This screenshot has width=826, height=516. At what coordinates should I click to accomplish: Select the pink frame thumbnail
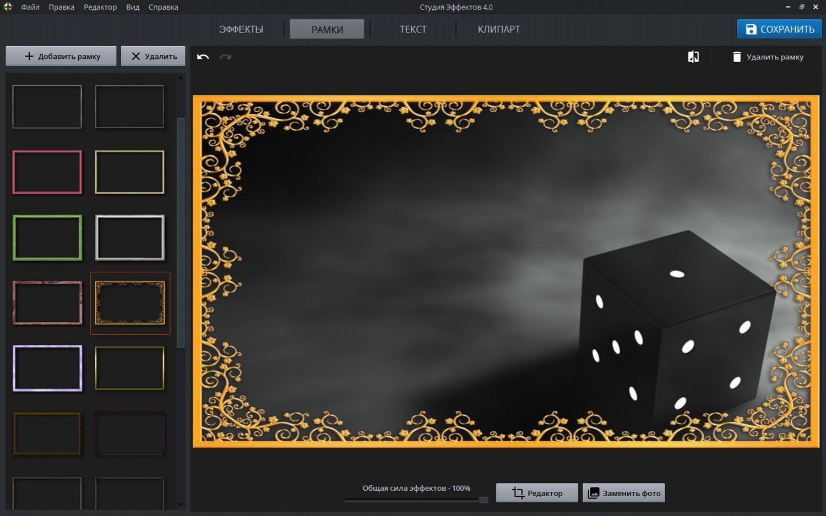(x=47, y=172)
